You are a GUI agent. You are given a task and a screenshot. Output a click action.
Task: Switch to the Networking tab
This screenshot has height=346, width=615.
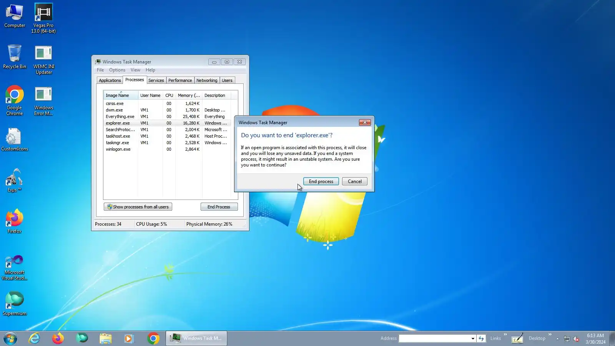coord(207,80)
